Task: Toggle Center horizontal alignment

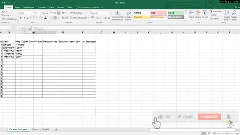Action: pos(55,18)
